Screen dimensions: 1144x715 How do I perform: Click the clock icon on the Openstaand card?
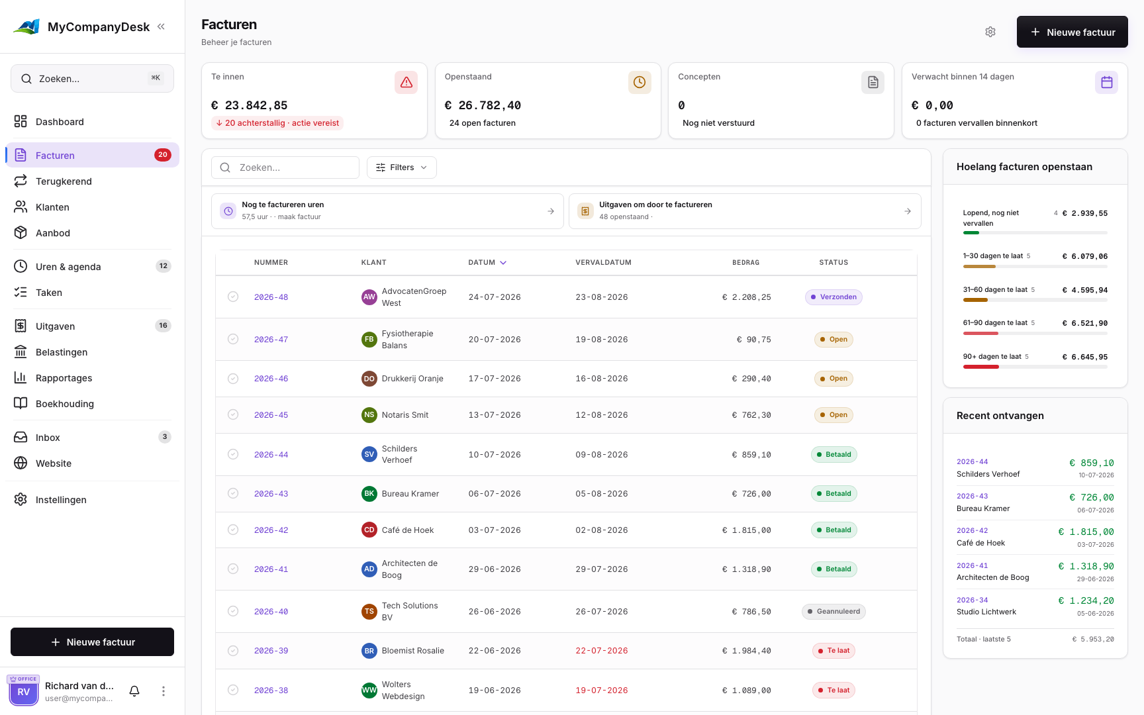pyautogui.click(x=640, y=82)
